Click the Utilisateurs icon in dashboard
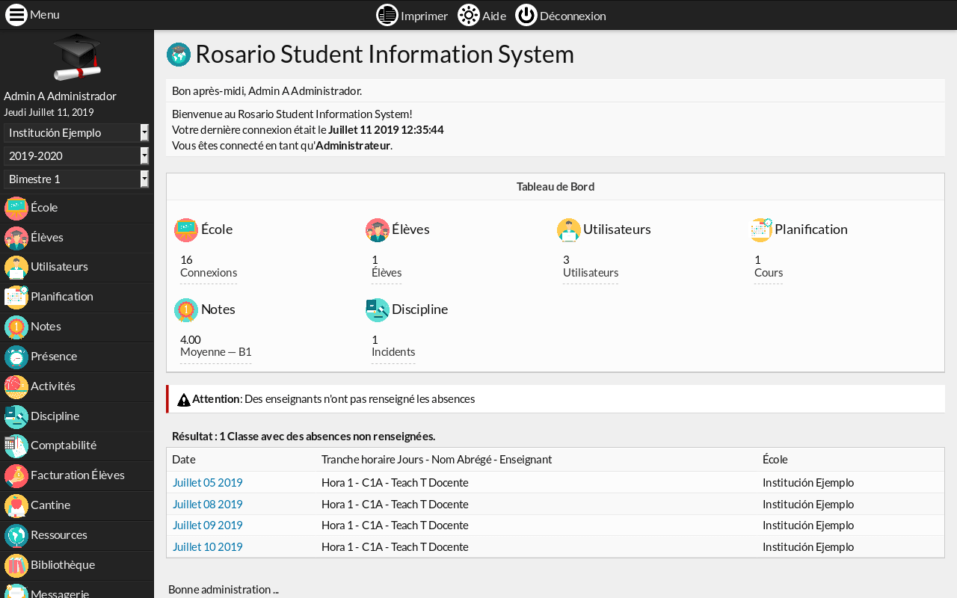 [x=569, y=229]
